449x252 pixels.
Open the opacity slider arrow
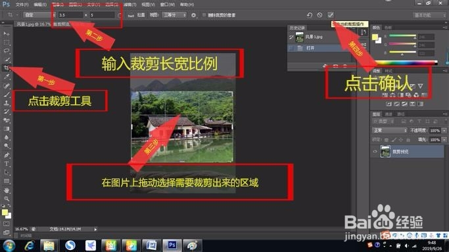[x=444, y=131]
